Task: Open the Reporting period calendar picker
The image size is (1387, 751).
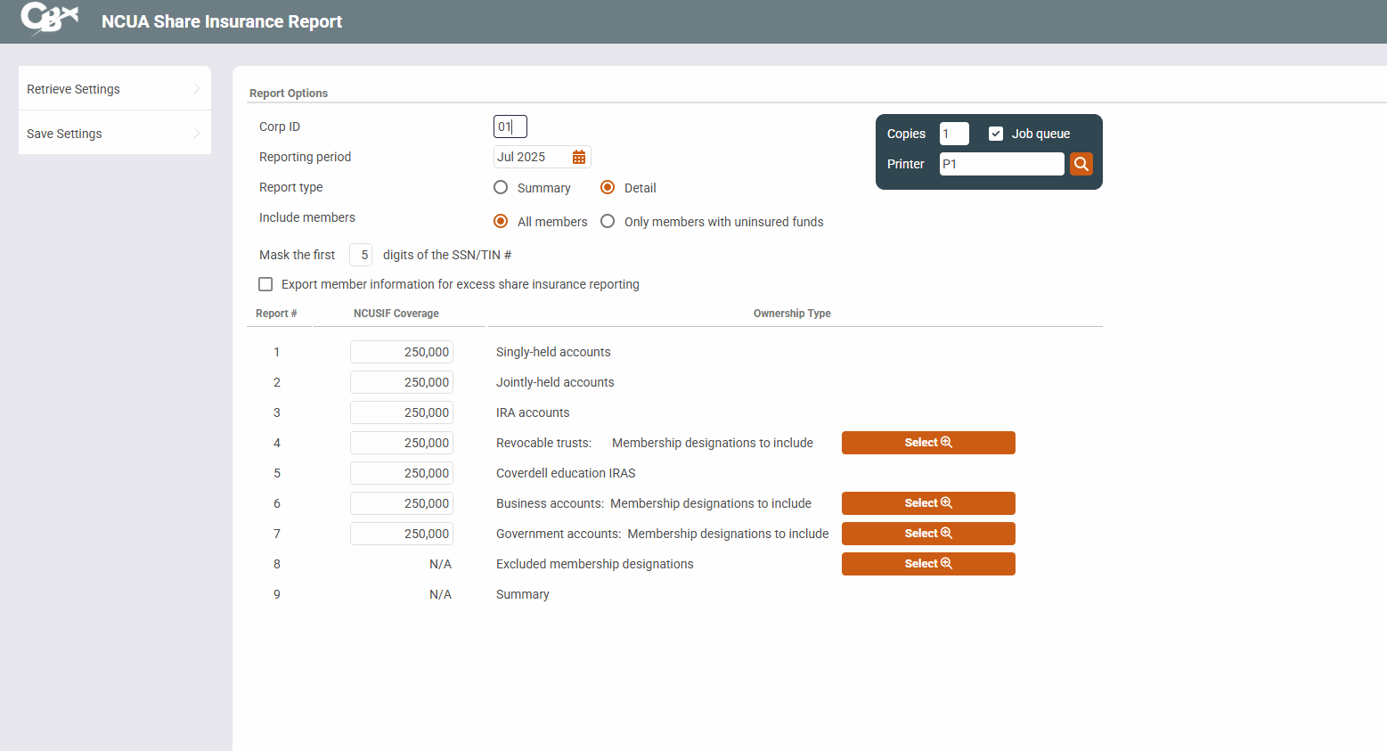Action: click(579, 157)
